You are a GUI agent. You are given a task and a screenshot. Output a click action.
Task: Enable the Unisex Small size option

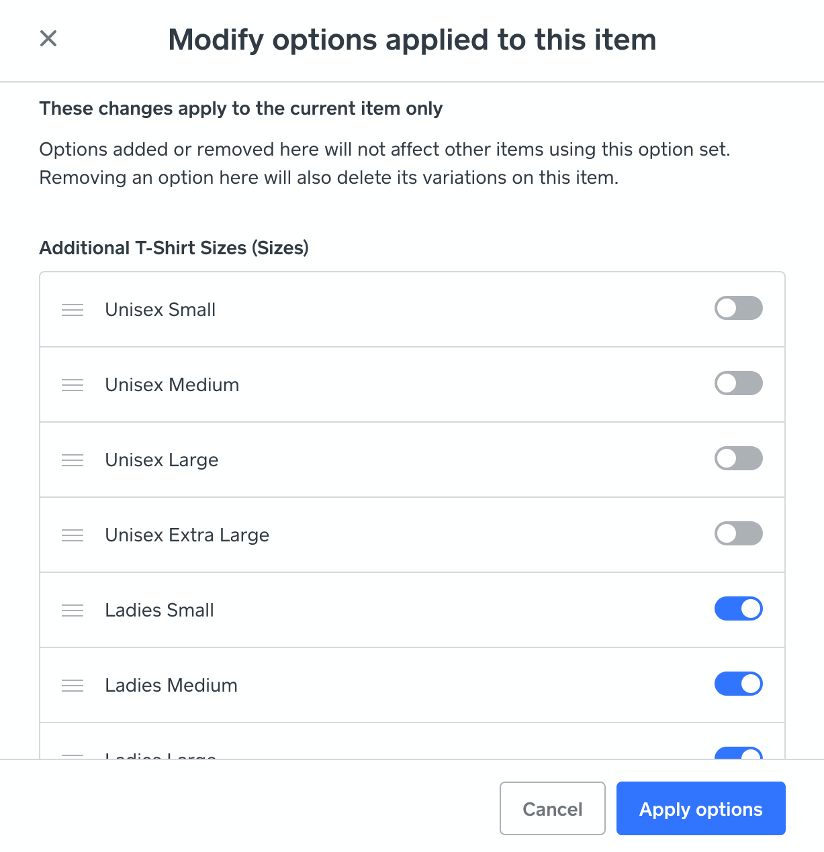click(x=739, y=308)
